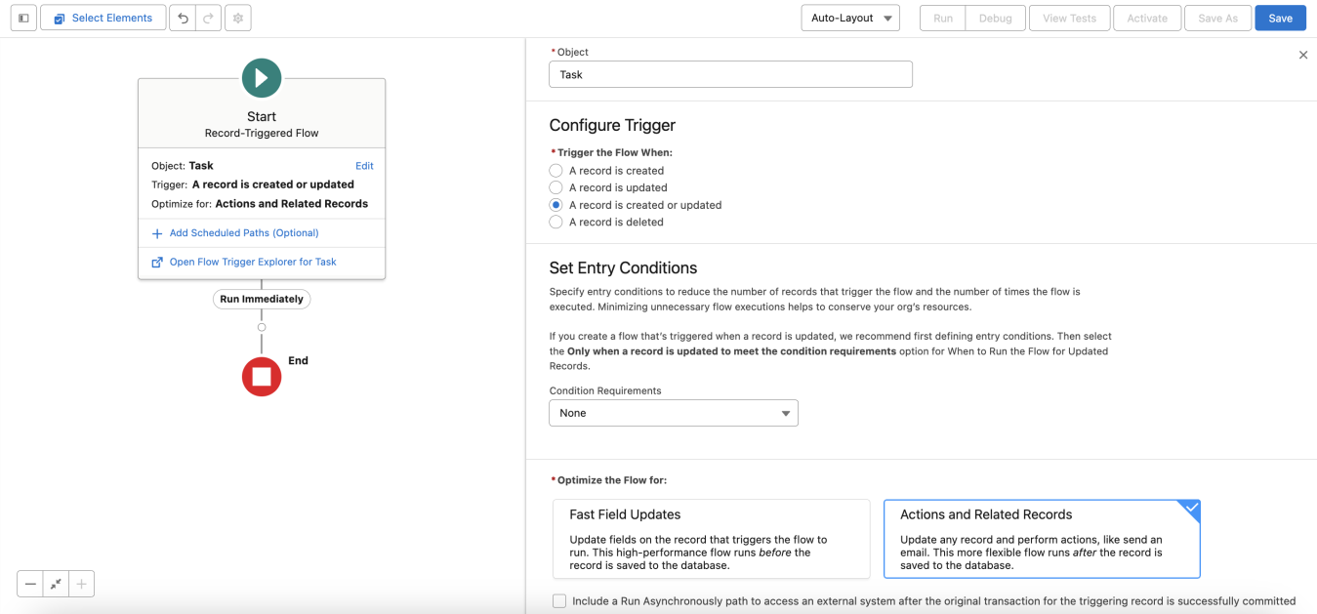
Task: Undo the last flow change
Action: tap(183, 18)
